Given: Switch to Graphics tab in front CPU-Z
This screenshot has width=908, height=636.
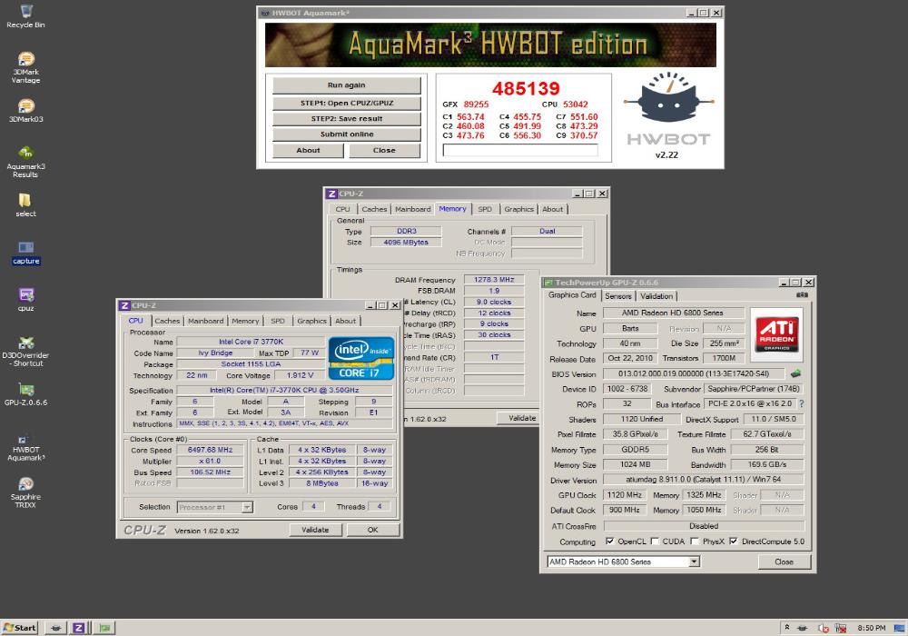Looking at the screenshot, I should (x=311, y=321).
